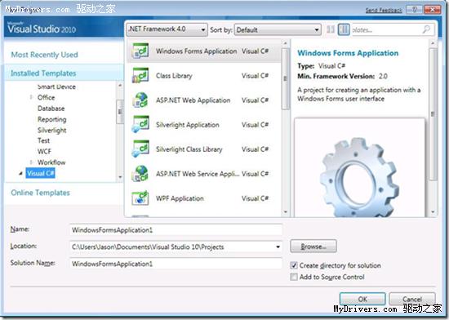Select Windows Forms Application template name
This screenshot has height=320, width=449.
(x=197, y=51)
